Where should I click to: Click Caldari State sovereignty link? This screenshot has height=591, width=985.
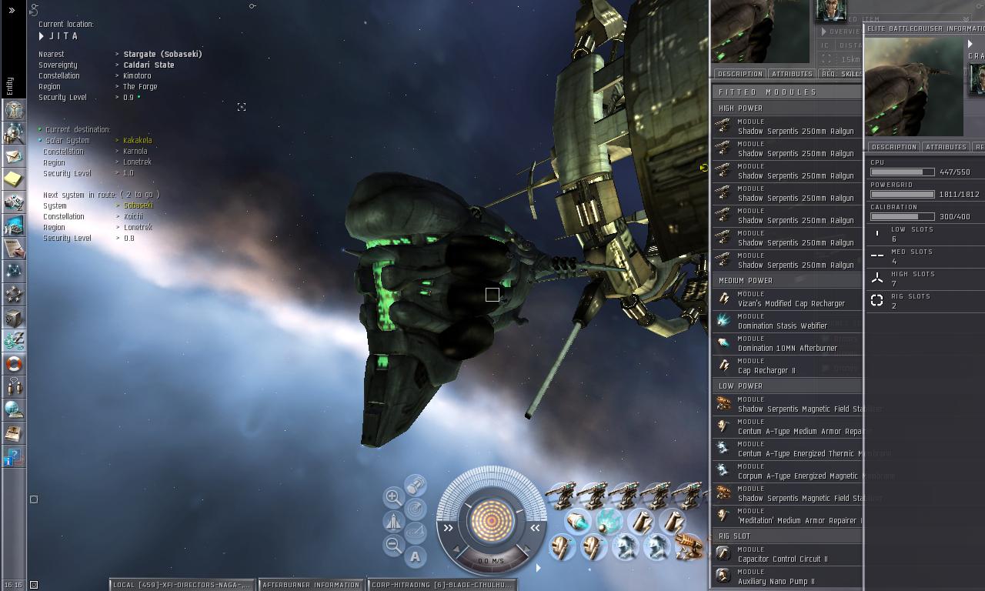tap(149, 65)
